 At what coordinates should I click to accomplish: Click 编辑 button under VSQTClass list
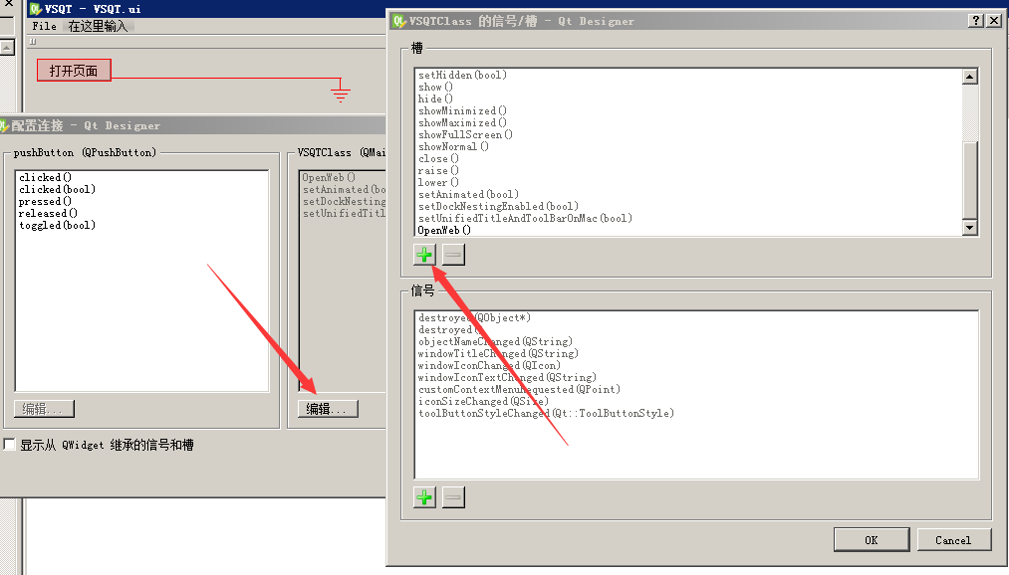tap(328, 409)
